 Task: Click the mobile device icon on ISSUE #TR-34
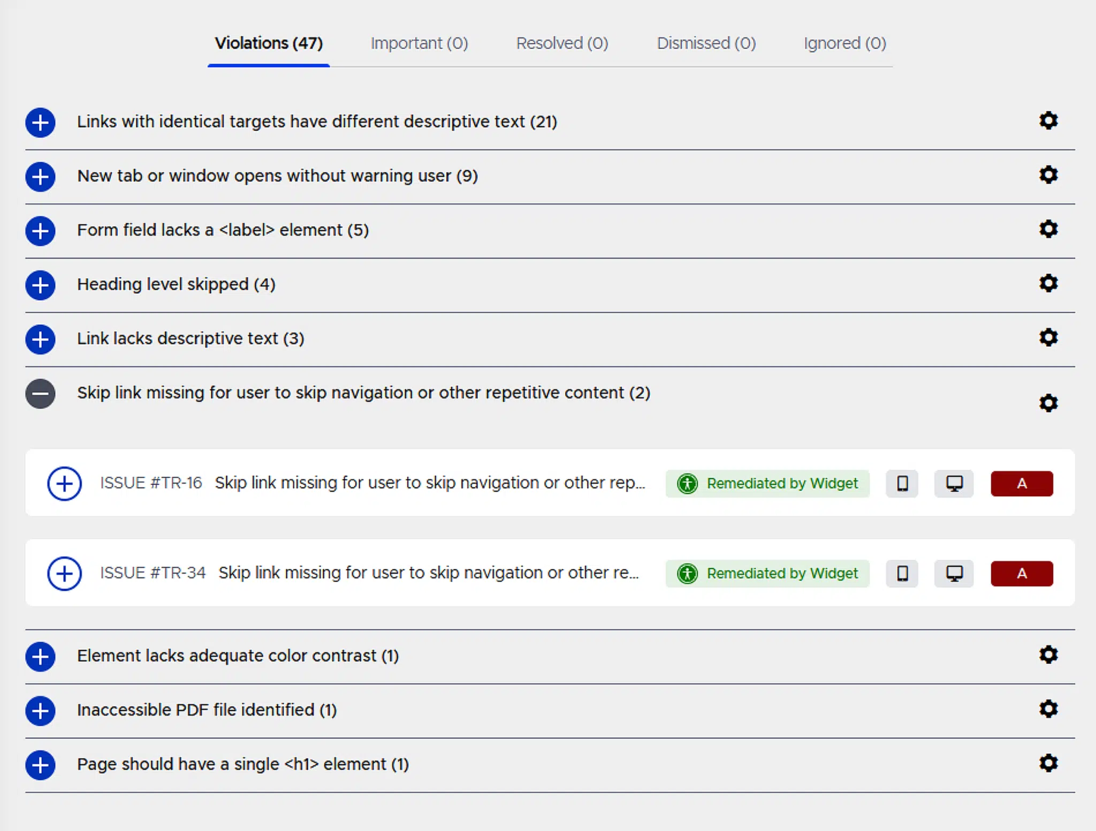click(902, 573)
